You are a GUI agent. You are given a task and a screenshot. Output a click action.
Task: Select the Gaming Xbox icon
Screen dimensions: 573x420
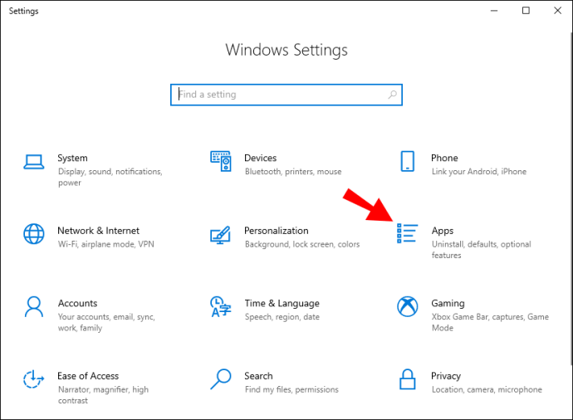pos(408,306)
